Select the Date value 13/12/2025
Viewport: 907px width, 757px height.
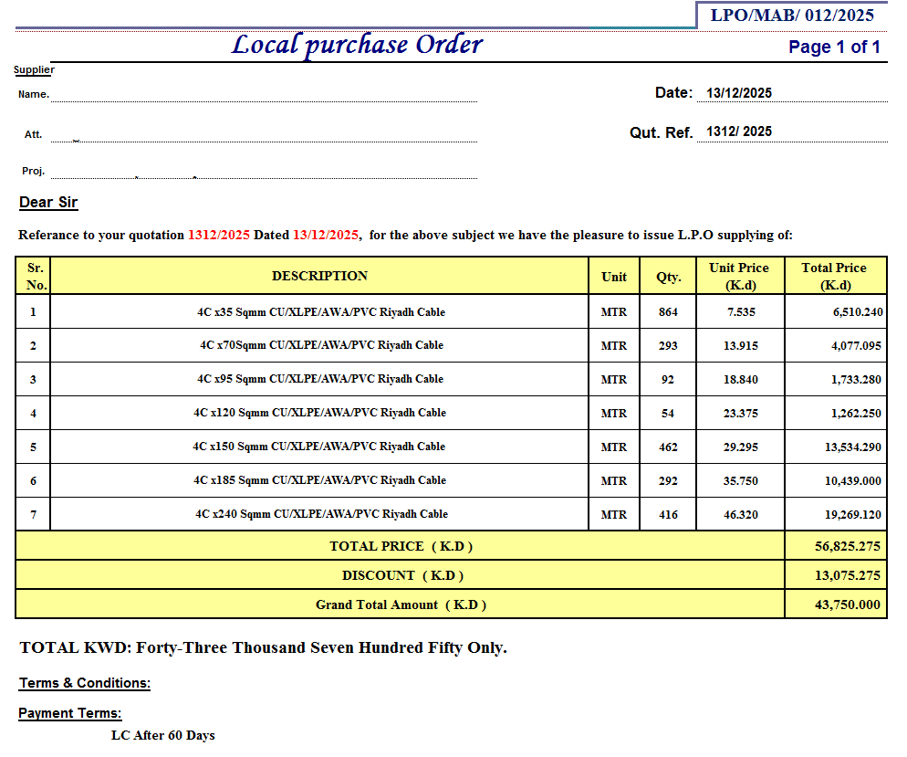tap(739, 92)
